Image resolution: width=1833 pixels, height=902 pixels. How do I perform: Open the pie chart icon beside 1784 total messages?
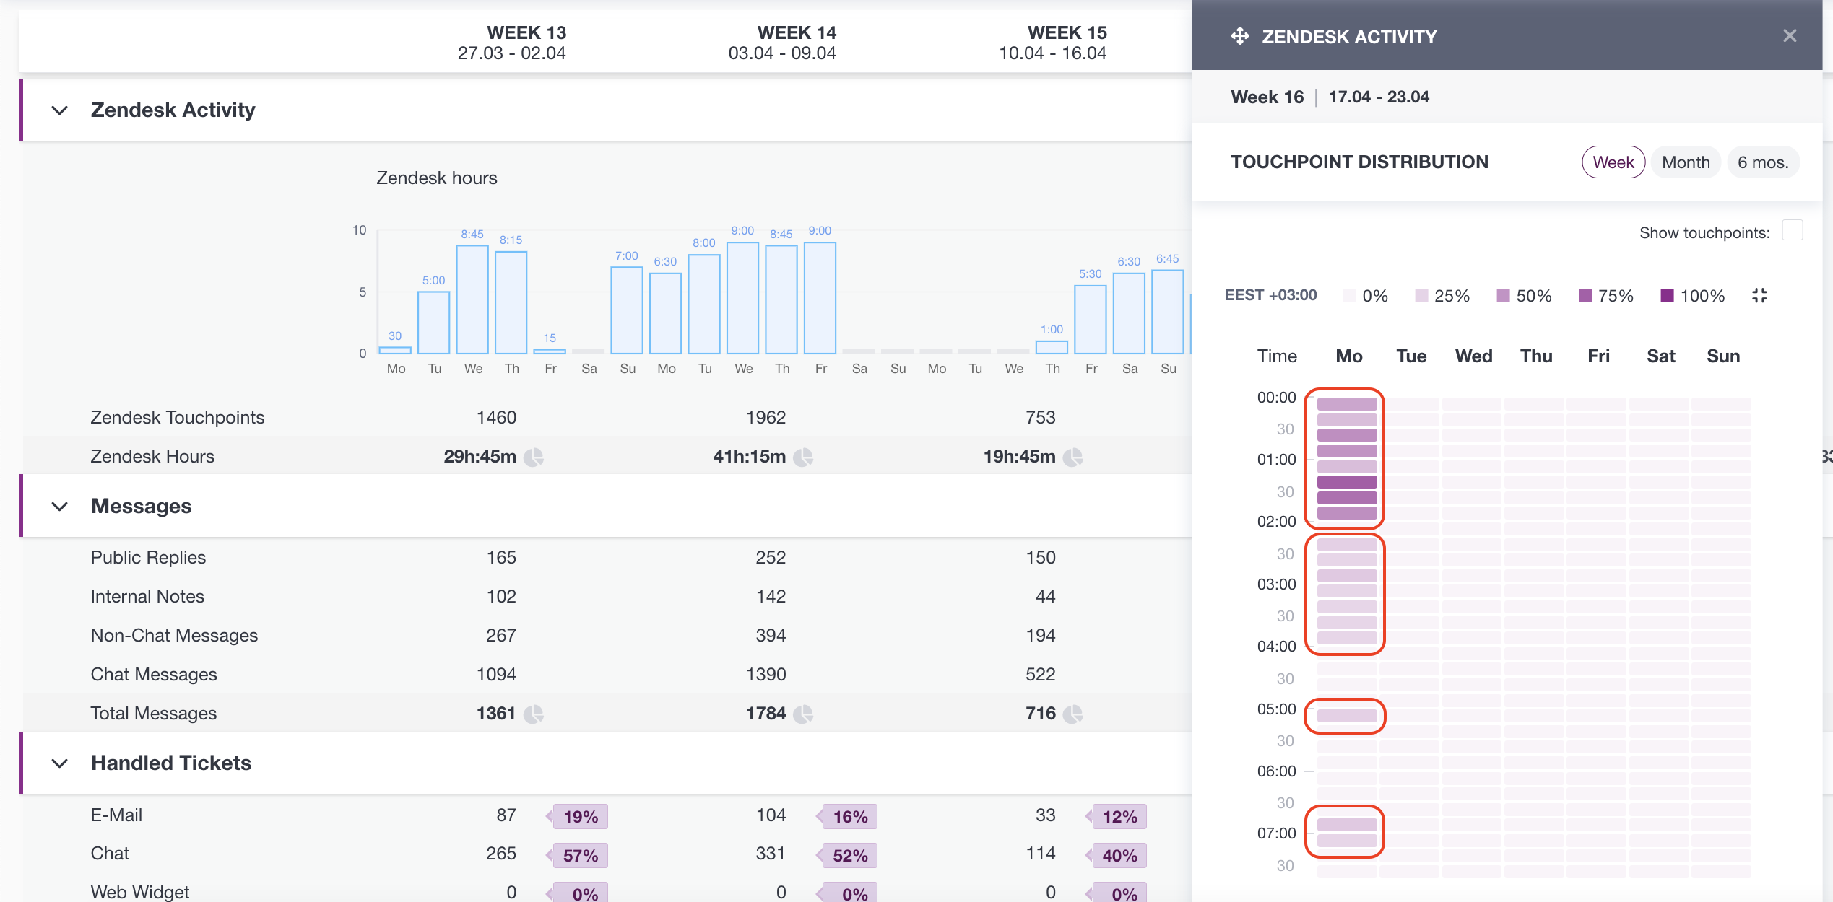click(803, 714)
